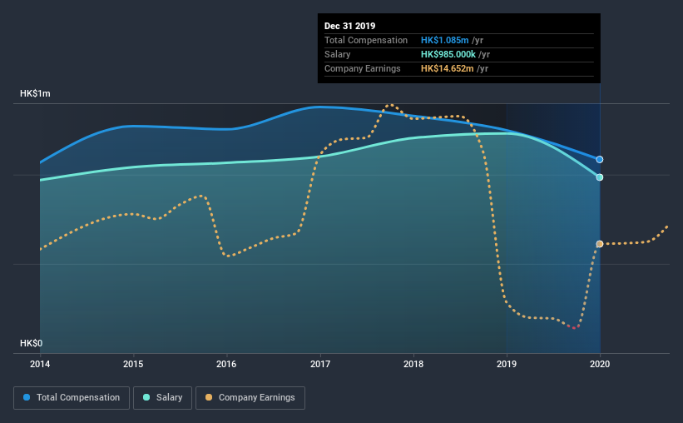Viewport: 683px width, 423px height.
Task: Click the Company Earnings tooltip row label
Action: 363,68
